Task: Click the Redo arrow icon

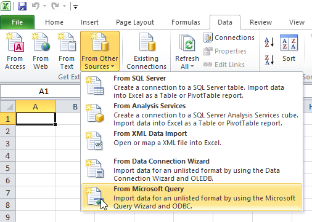Action: (x=55, y=6)
